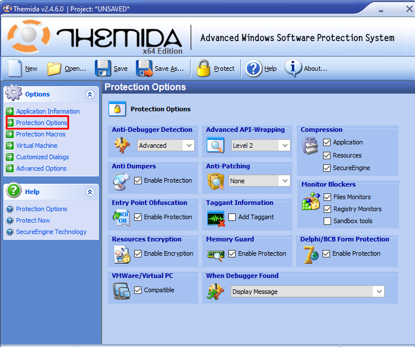Toggle Files Monitors checkbox

pos(327,197)
